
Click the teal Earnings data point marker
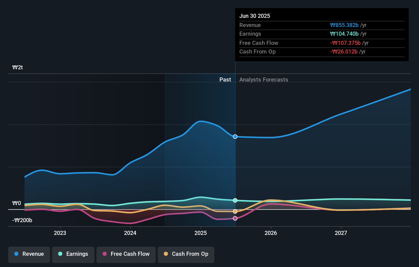(x=235, y=200)
